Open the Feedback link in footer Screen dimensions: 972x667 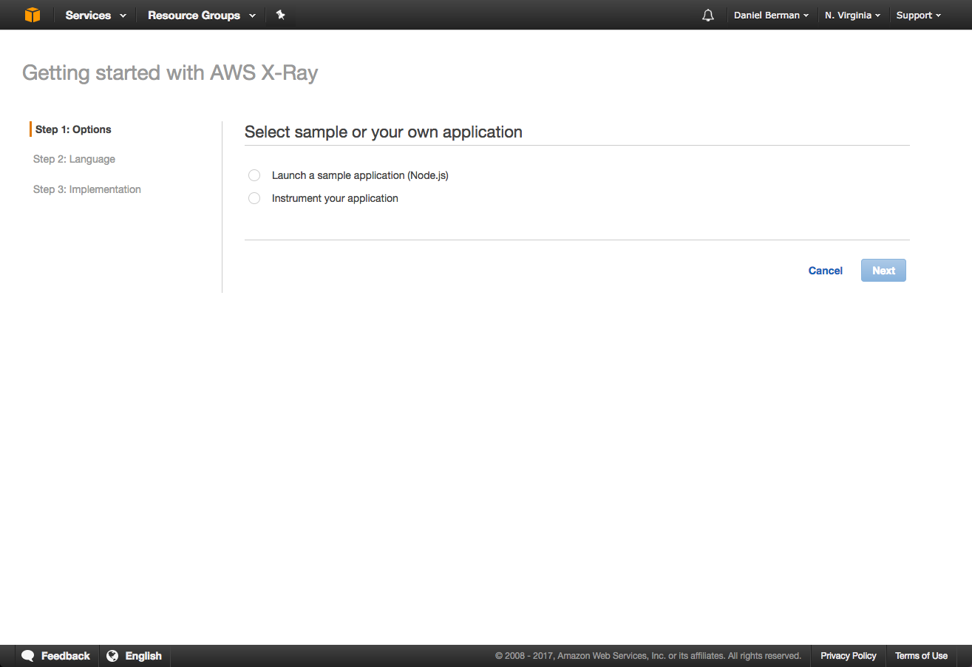click(66, 656)
